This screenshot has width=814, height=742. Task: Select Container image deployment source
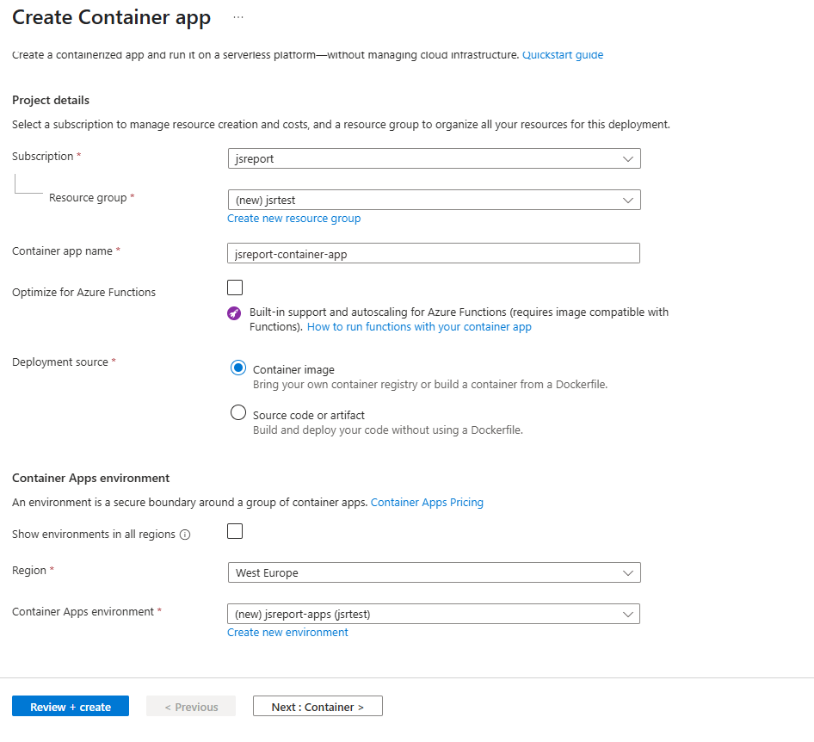(238, 368)
